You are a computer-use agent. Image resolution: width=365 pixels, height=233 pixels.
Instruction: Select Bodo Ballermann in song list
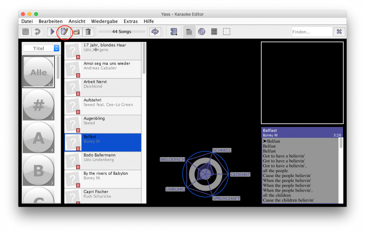click(103, 161)
